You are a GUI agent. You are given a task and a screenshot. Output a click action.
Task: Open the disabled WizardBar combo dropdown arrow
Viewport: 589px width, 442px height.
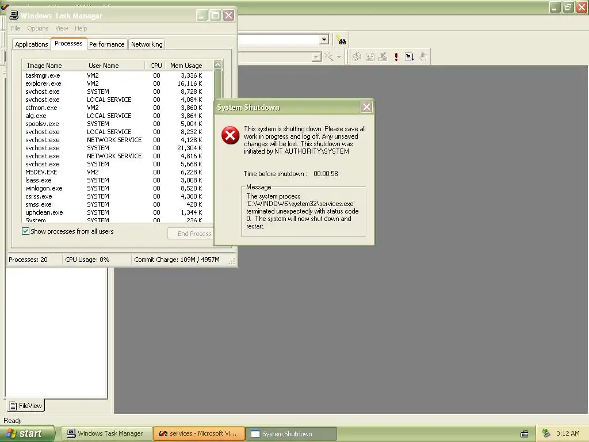tap(316, 57)
